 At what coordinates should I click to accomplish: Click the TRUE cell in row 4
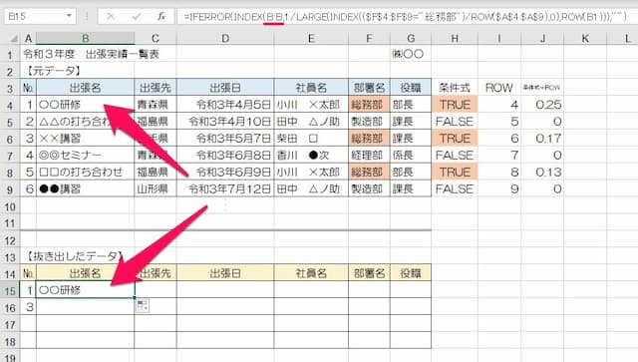pos(455,105)
